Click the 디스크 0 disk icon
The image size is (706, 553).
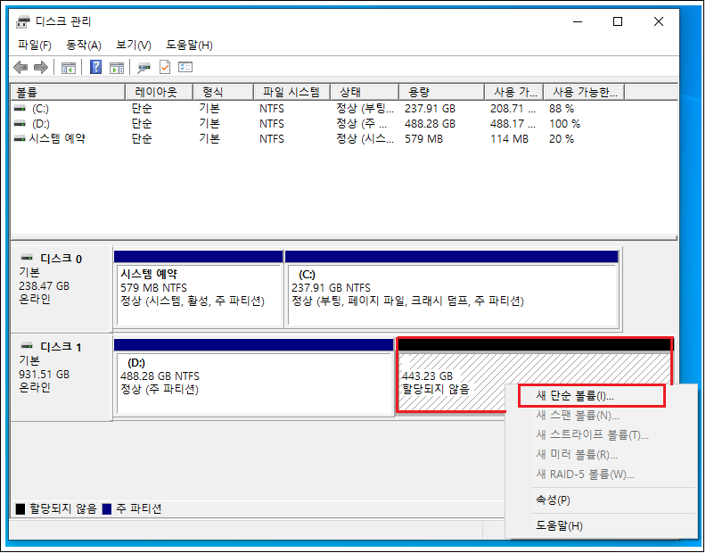tap(27, 258)
